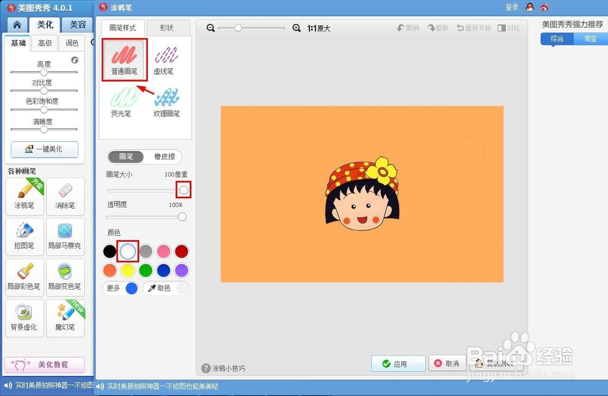The width and height of the screenshot is (608, 396).
Task: Click the 应用 apply button
Action: click(x=398, y=363)
